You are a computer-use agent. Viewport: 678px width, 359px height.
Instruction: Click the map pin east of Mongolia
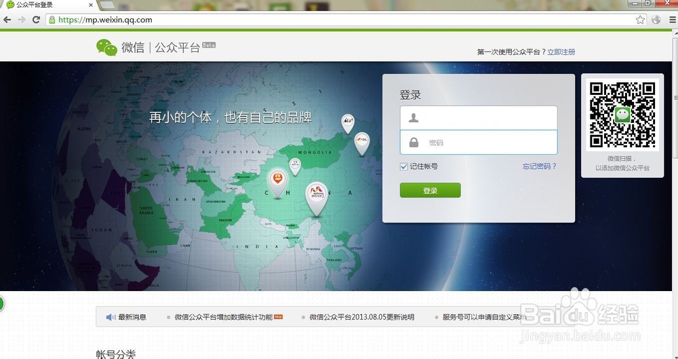362,144
